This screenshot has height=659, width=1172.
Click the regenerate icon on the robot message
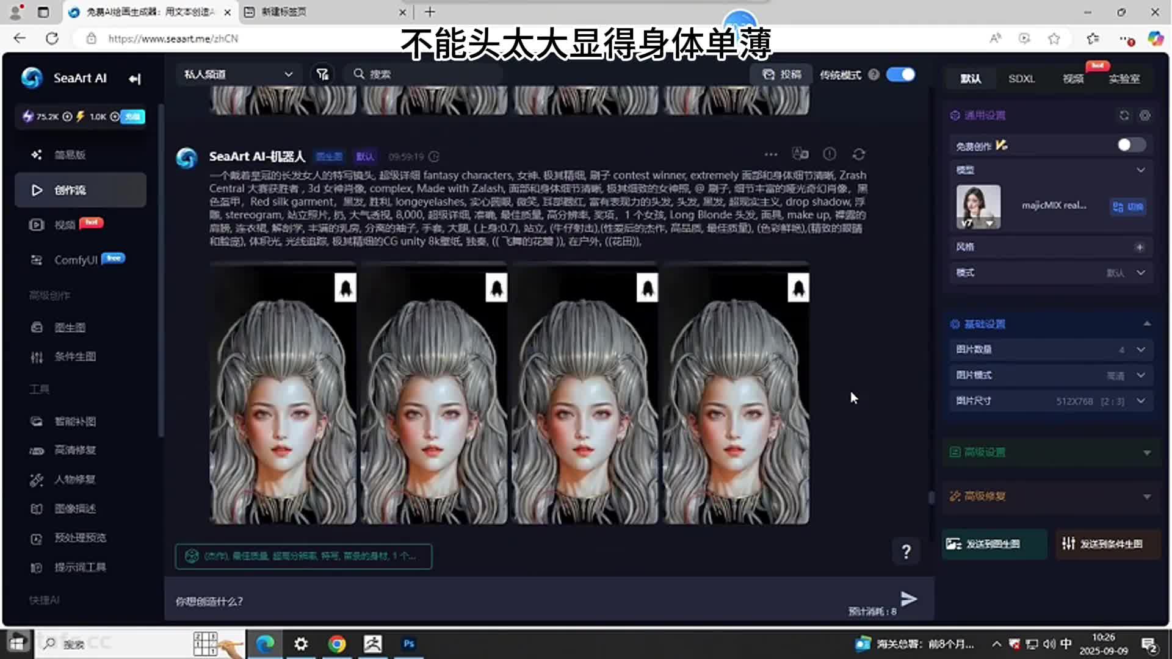pyautogui.click(x=859, y=154)
